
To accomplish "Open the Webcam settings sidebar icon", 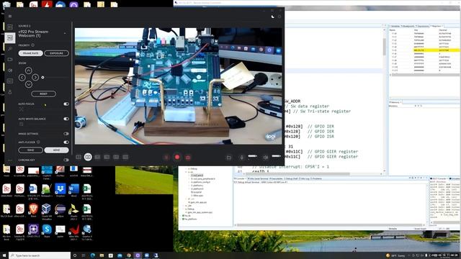I will pyautogui.click(x=9, y=59).
